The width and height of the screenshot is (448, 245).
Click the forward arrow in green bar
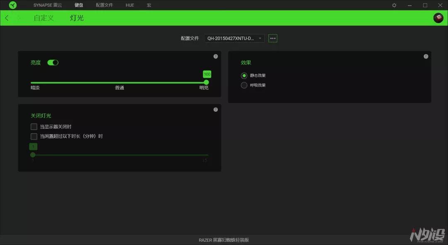tap(19, 18)
